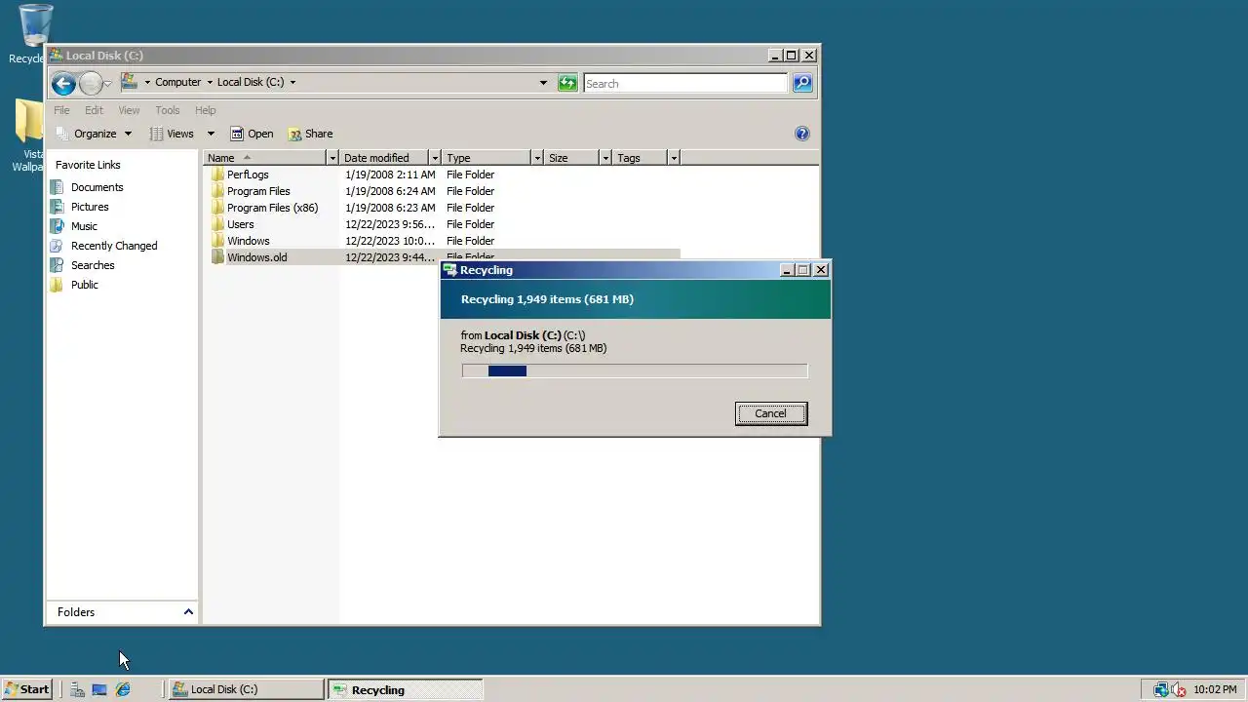Click into the Search box
This screenshot has height=702, width=1248.
pyautogui.click(x=685, y=84)
